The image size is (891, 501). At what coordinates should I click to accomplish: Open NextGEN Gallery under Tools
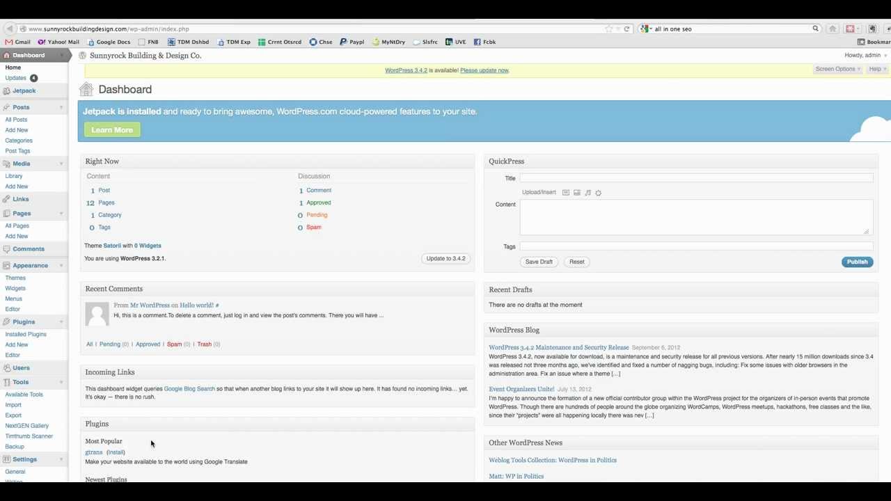[26, 426]
